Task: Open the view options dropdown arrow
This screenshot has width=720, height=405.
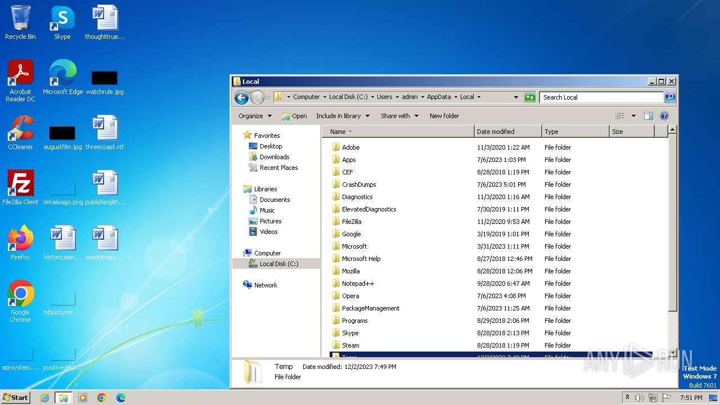Action: point(633,116)
